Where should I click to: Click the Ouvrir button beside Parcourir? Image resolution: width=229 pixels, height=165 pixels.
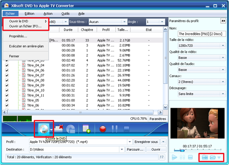[x=156, y=149]
